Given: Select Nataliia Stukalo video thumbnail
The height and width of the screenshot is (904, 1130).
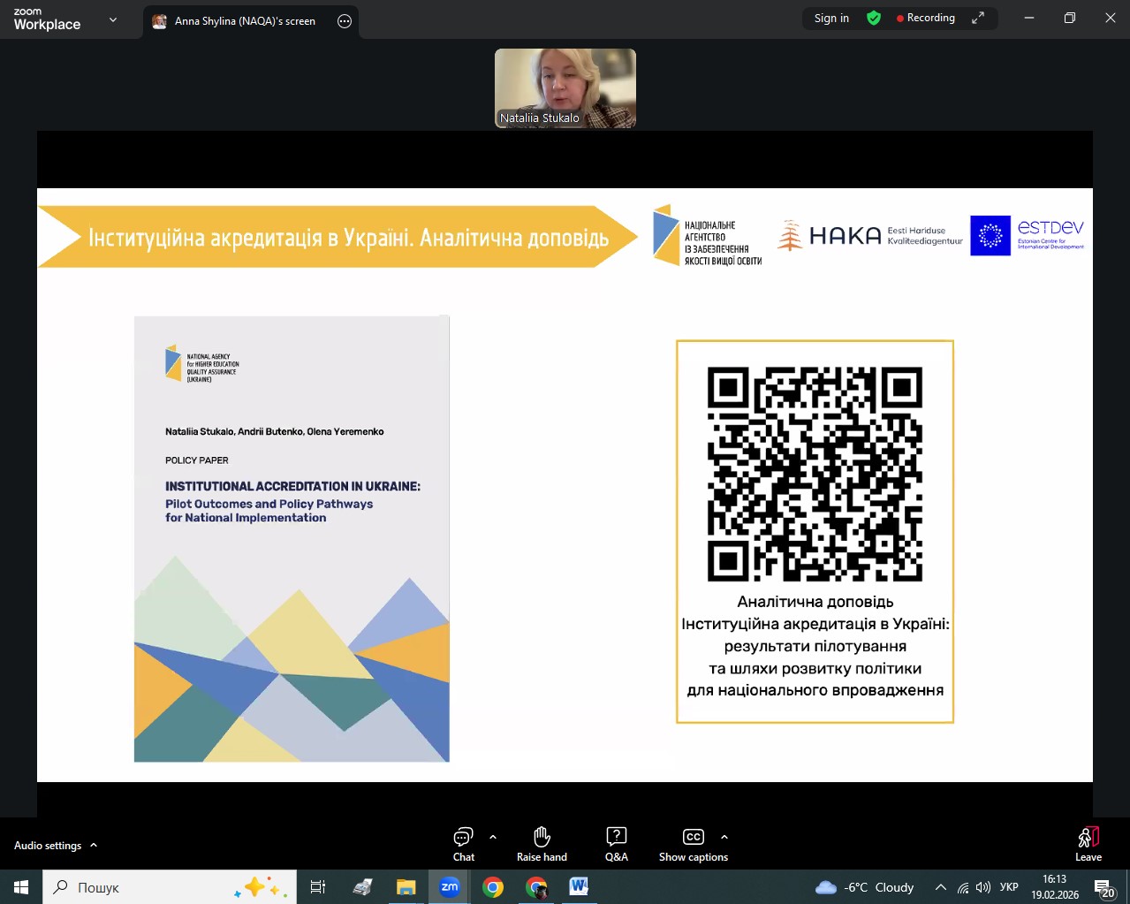Looking at the screenshot, I should [565, 88].
